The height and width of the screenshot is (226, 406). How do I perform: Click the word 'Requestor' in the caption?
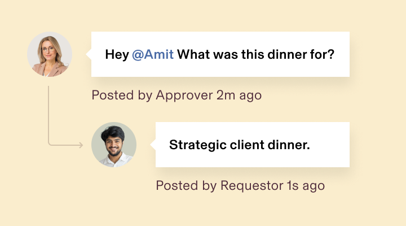pyautogui.click(x=251, y=186)
